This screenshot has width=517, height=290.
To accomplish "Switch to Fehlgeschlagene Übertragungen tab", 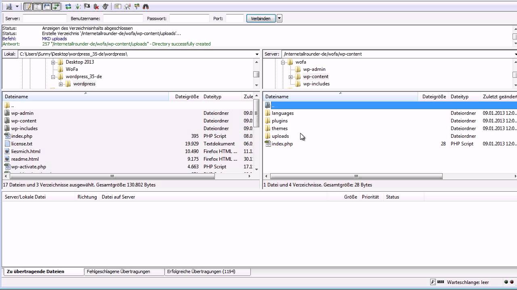I will tap(124, 271).
